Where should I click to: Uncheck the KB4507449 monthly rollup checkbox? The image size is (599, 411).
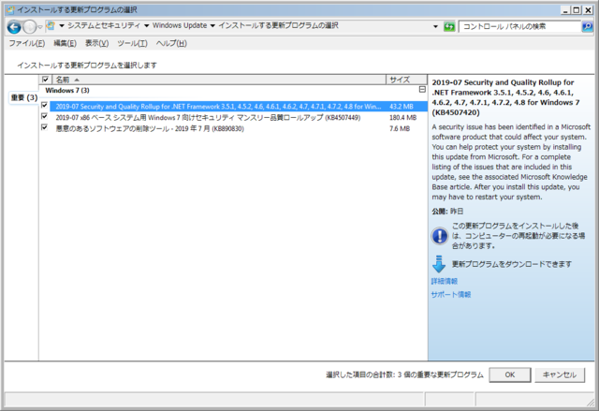click(x=44, y=116)
